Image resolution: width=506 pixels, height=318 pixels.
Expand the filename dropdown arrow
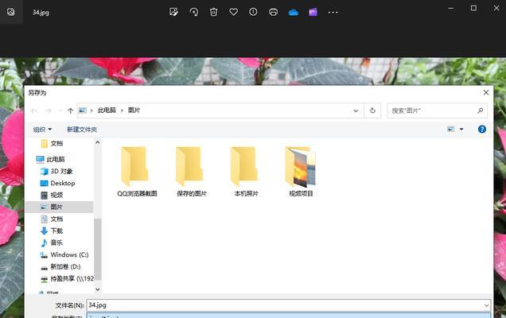click(x=486, y=305)
